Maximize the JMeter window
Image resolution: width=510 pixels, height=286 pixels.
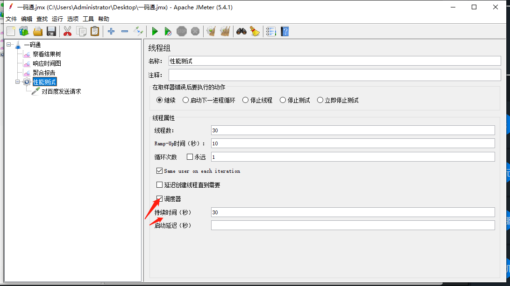(474, 7)
